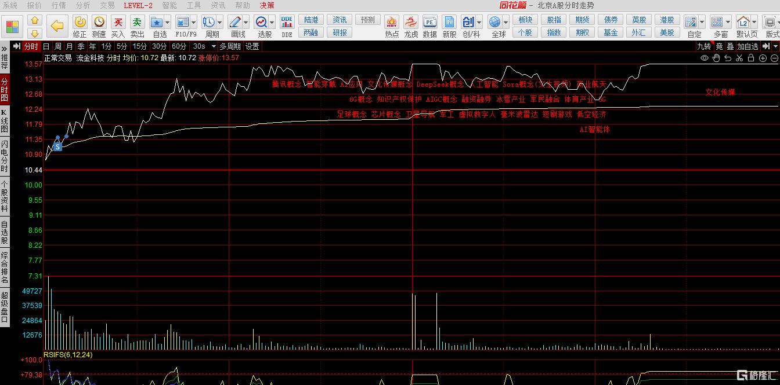The image size is (780, 385).
Task: Open the 龙虎 dragon-tiger list icon
Action: coord(411,22)
